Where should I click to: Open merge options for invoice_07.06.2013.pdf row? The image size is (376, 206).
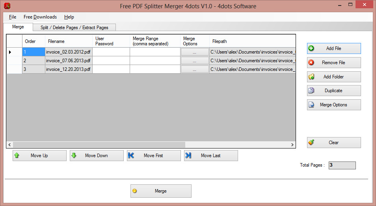click(194, 61)
